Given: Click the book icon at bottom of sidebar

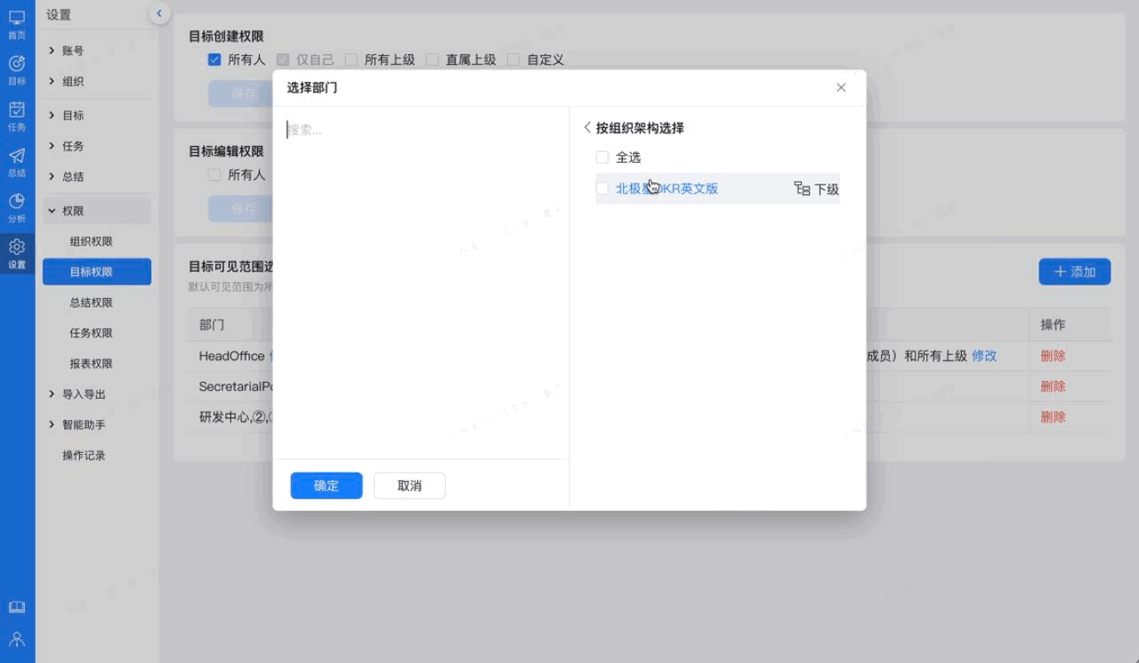Looking at the screenshot, I should (x=17, y=607).
